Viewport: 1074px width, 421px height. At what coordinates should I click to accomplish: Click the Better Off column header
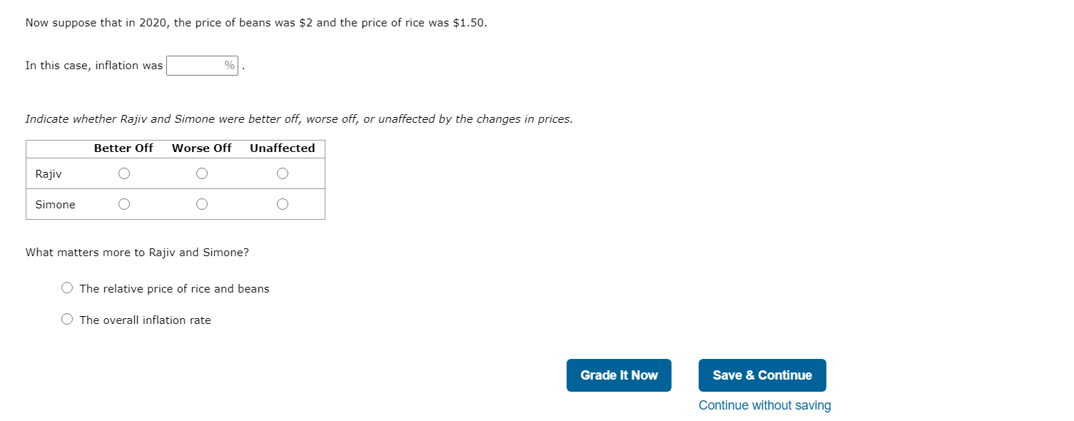[x=123, y=148]
